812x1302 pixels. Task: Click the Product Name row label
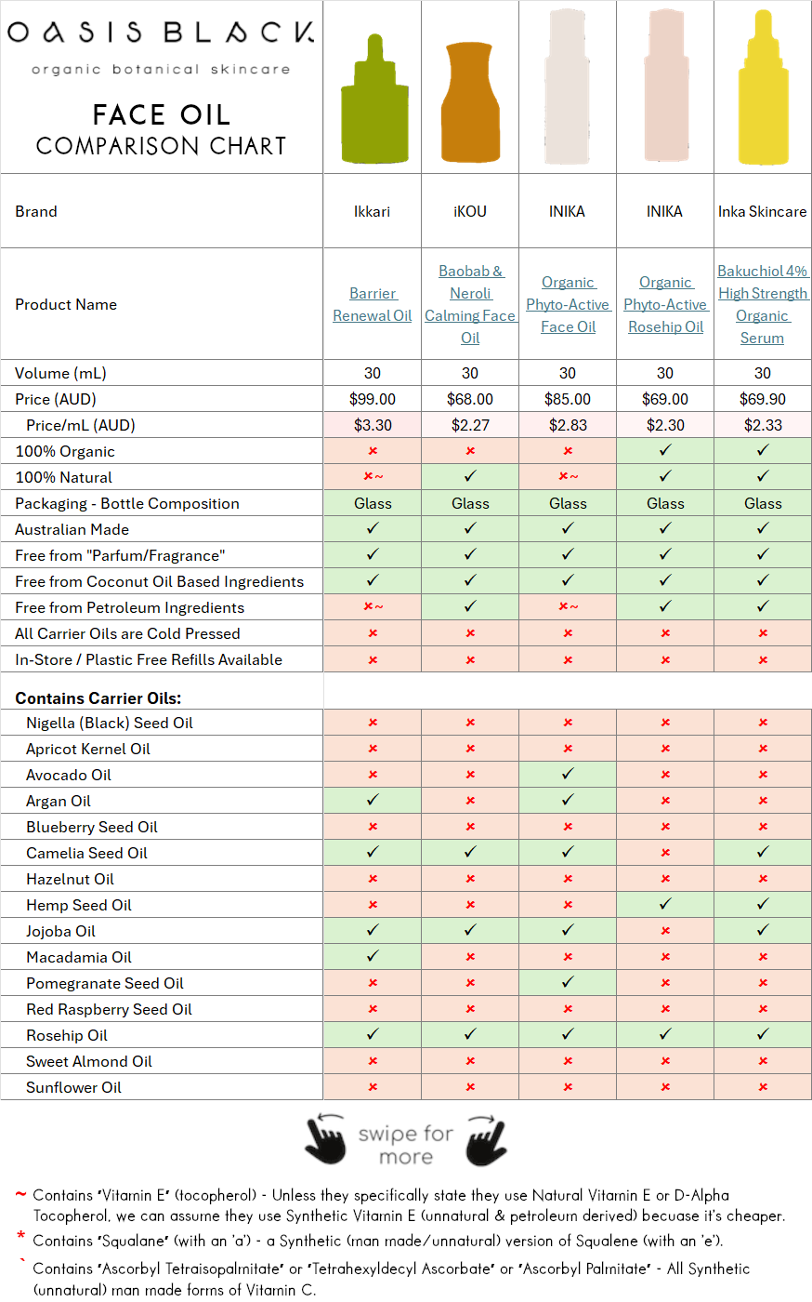coord(66,304)
